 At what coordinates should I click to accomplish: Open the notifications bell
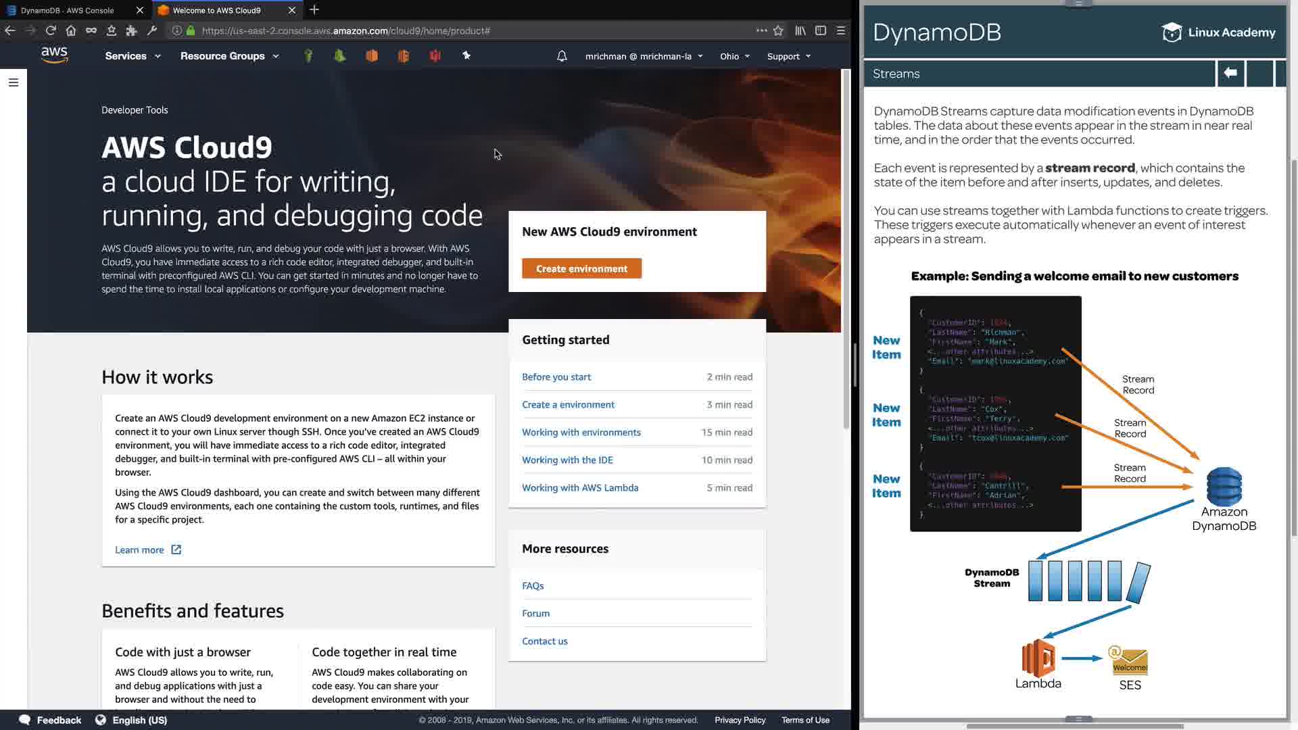point(562,56)
